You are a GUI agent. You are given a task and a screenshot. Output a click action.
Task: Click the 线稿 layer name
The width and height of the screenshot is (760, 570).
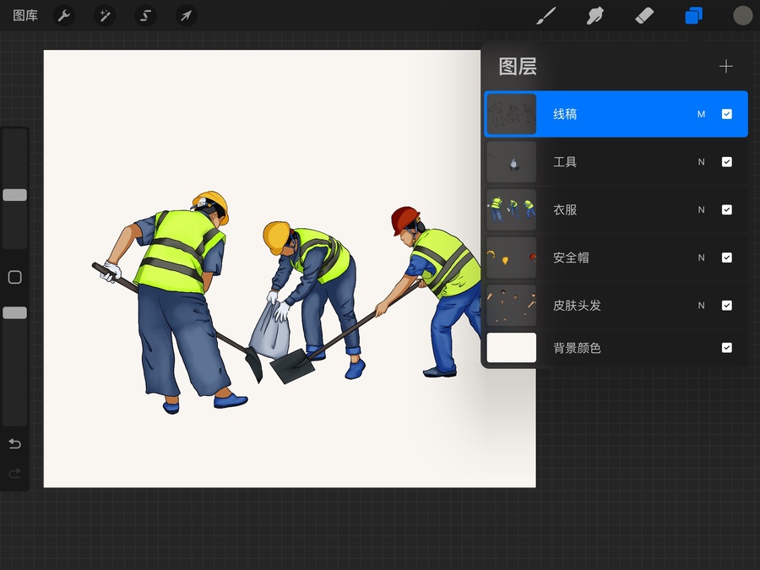pyautogui.click(x=565, y=114)
